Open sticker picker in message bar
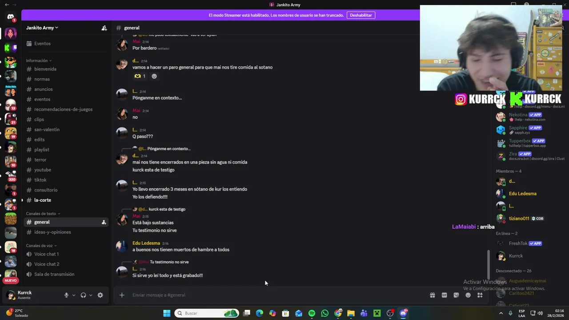The width and height of the screenshot is (569, 320). point(456,295)
